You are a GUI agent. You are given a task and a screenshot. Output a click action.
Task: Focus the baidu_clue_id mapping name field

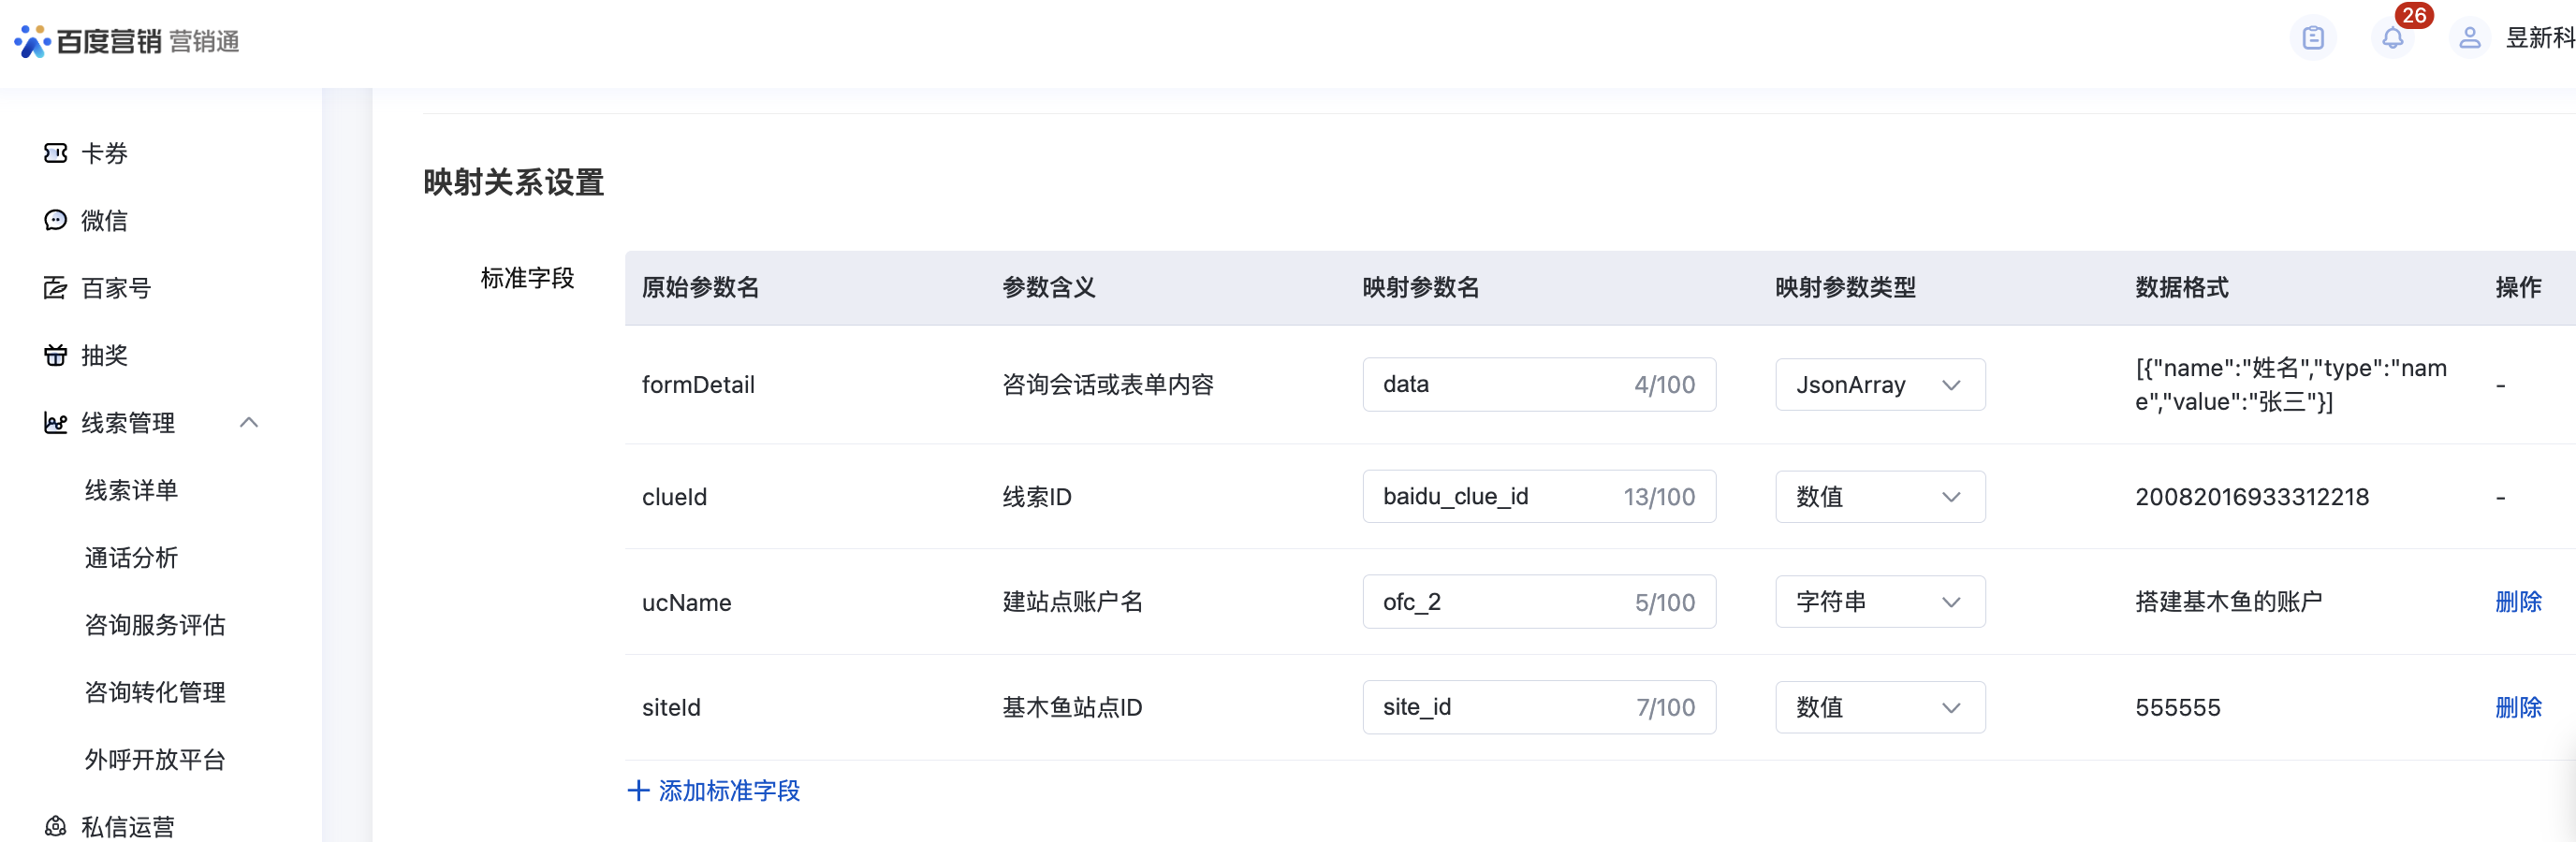(x=1495, y=497)
